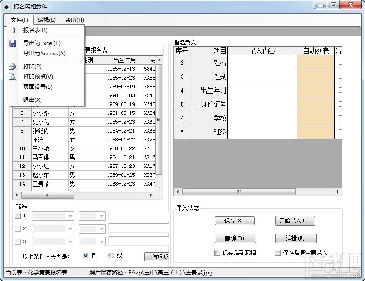Click the 身份证号 entry input cell
This screenshot has width=365, height=281.
pyautogui.click(x=263, y=104)
